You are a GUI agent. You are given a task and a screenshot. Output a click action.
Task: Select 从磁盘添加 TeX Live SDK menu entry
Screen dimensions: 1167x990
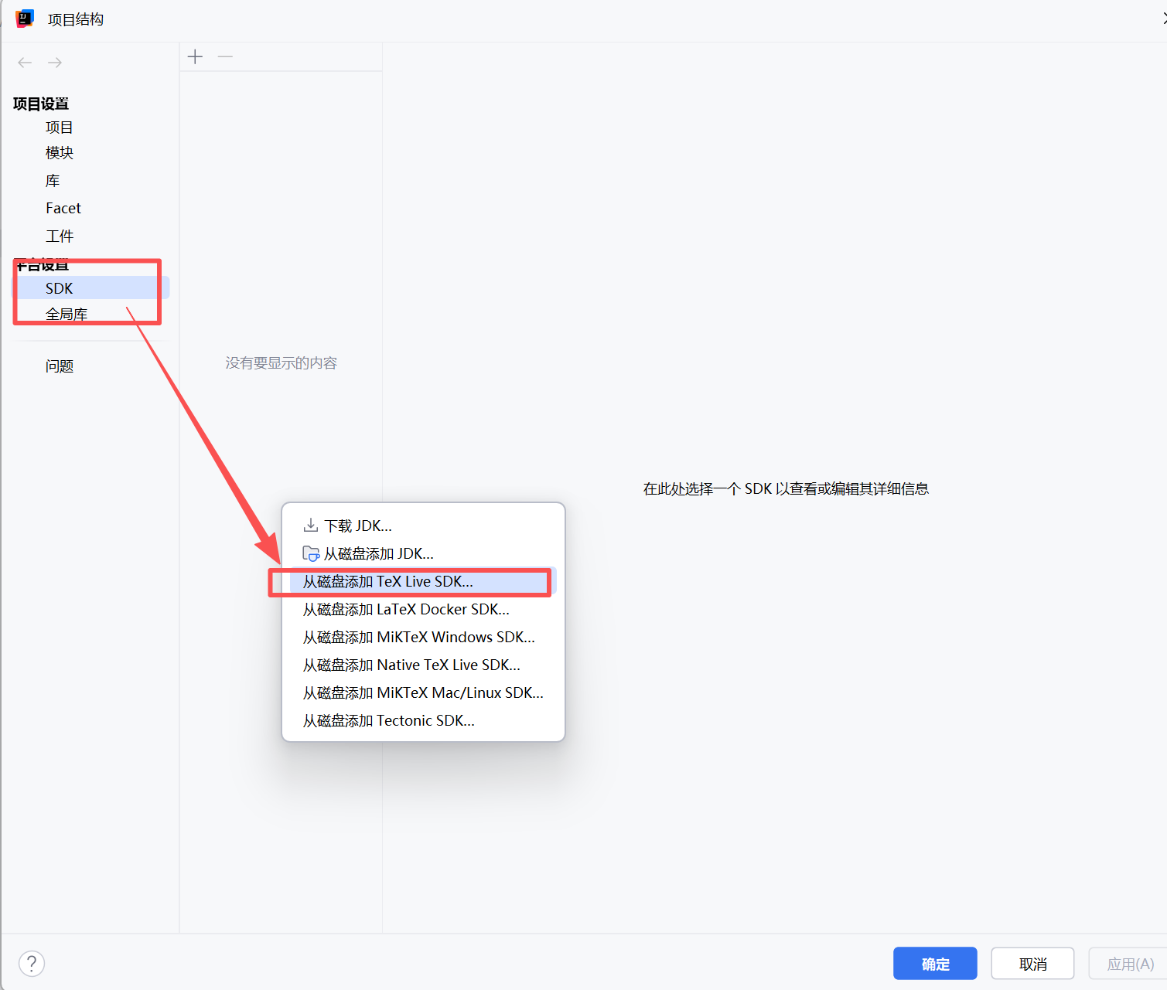tap(388, 581)
